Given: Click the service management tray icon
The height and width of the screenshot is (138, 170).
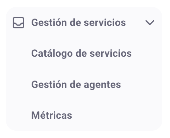Looking at the screenshot, I should 19,23.
